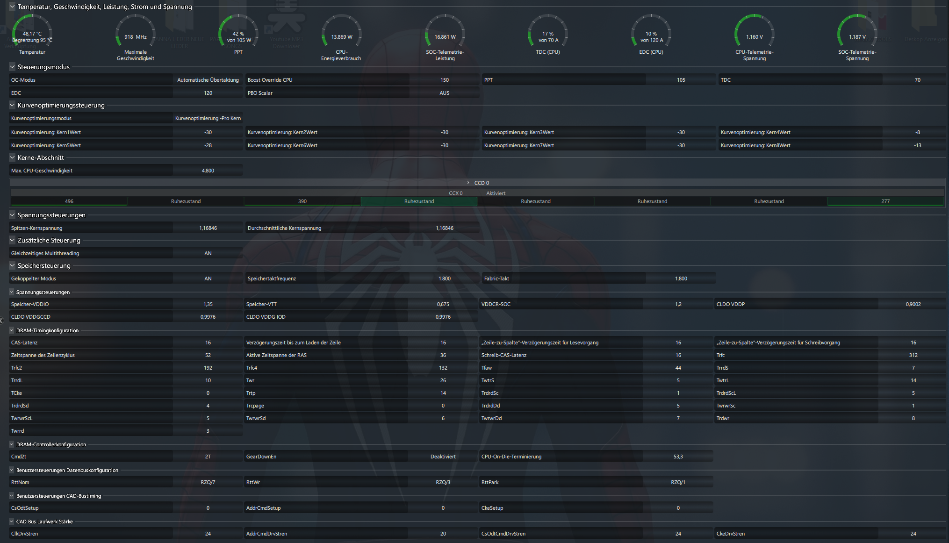Open the OC-Modus Automatische Übertaktung dropdown
The height and width of the screenshot is (543, 949).
click(208, 80)
